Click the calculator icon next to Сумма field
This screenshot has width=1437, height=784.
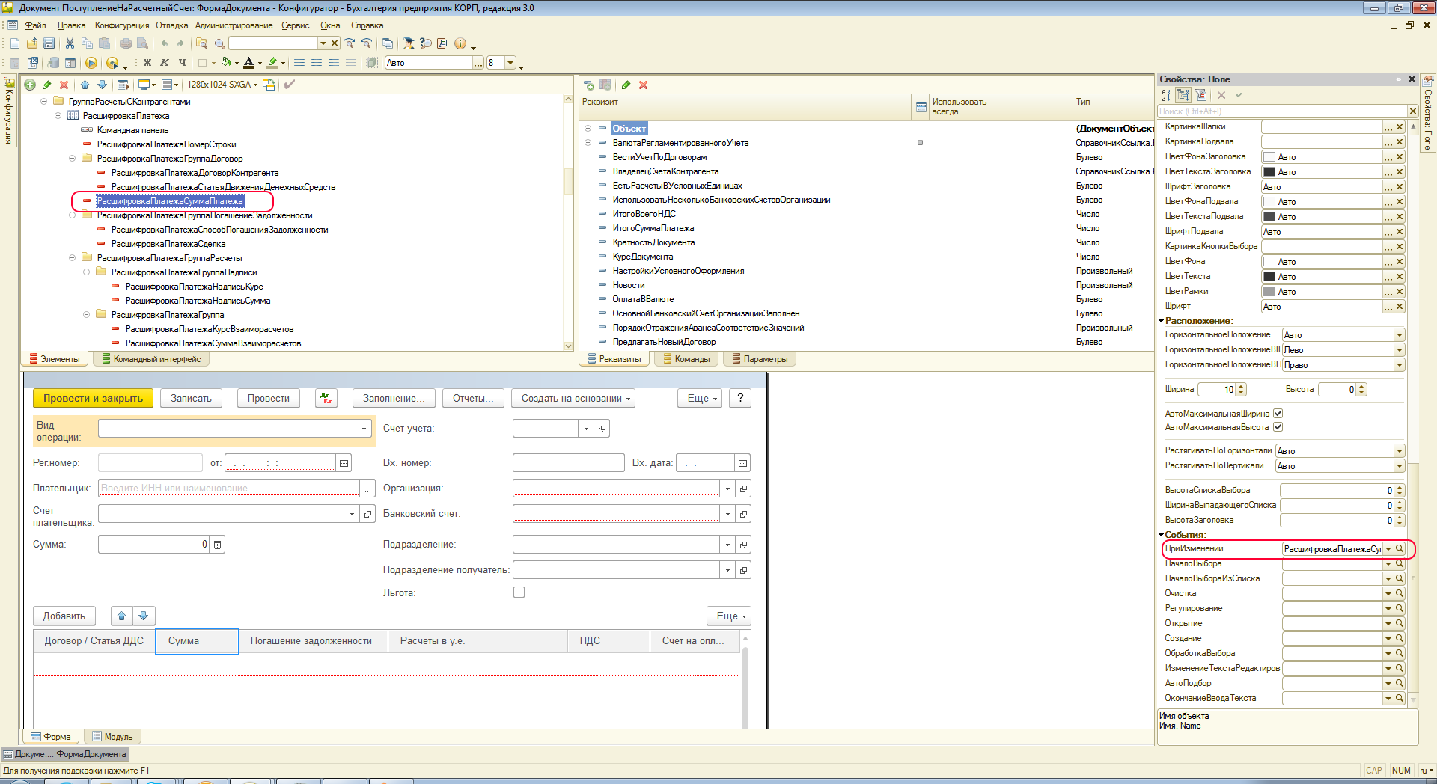[x=218, y=545]
